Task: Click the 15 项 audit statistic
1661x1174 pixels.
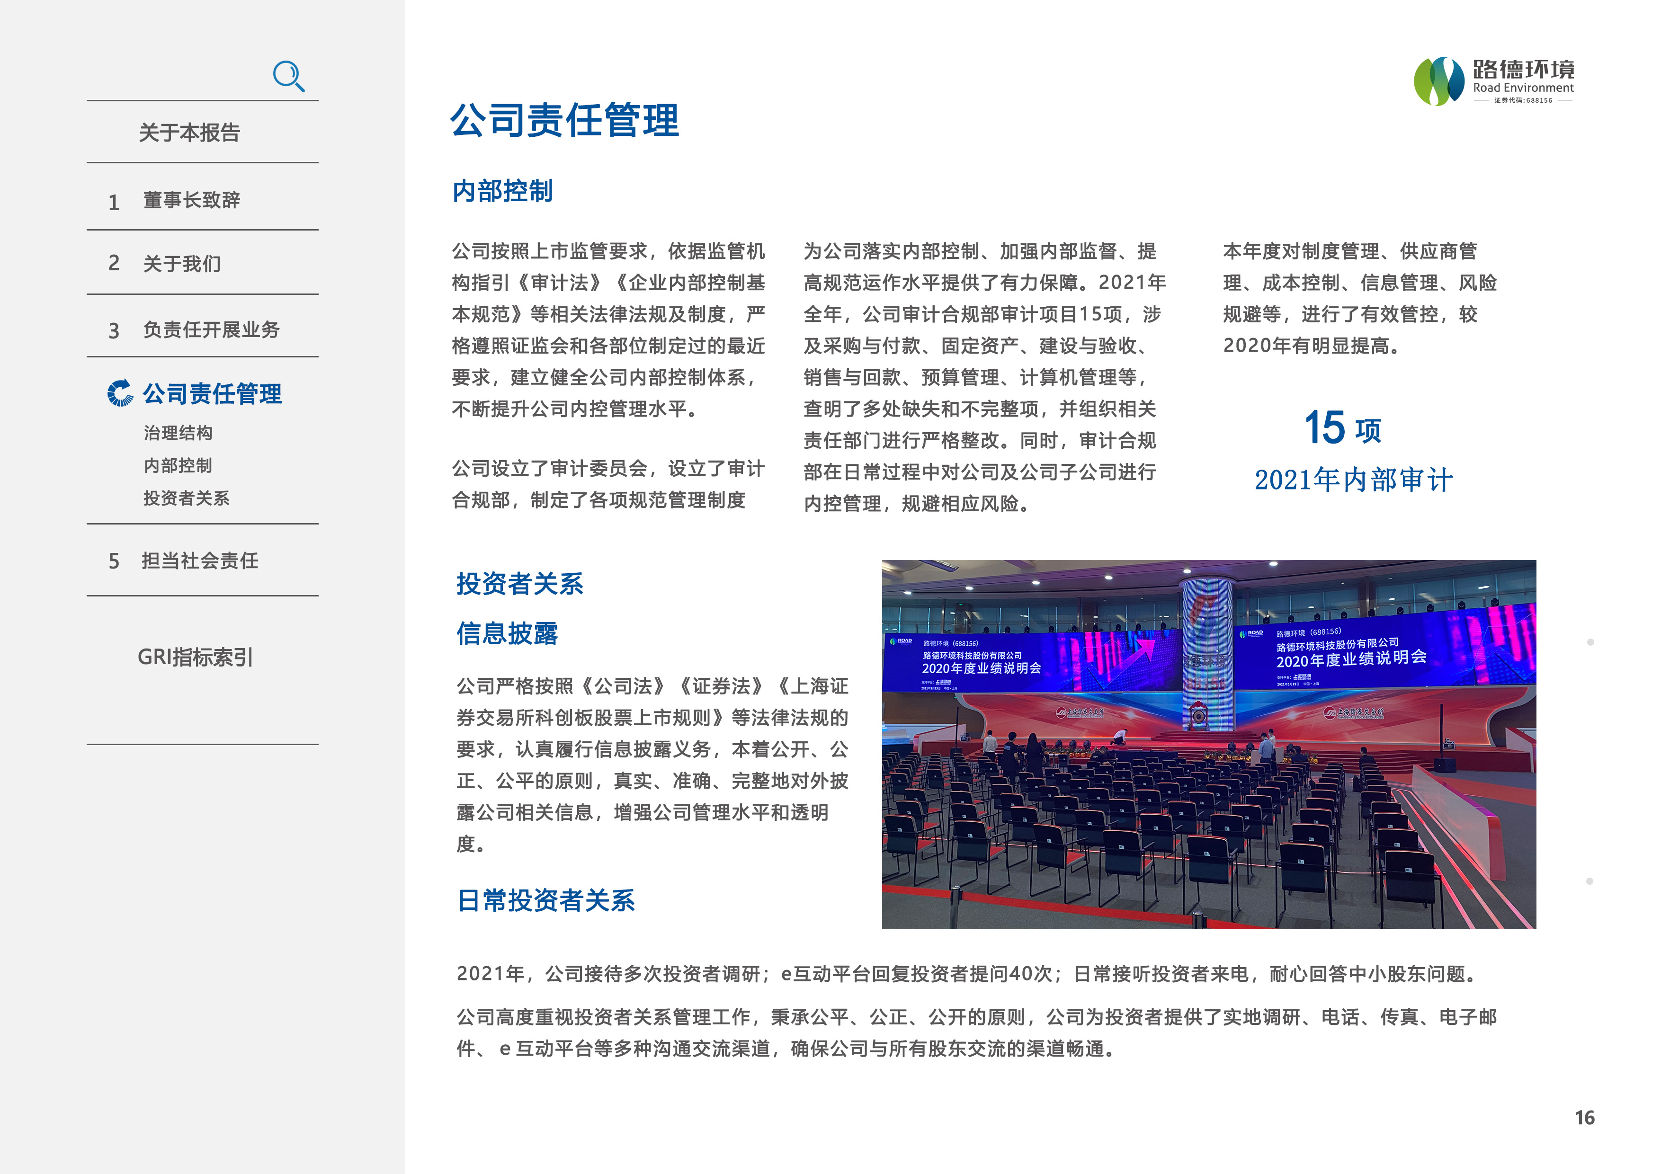Action: click(1343, 427)
